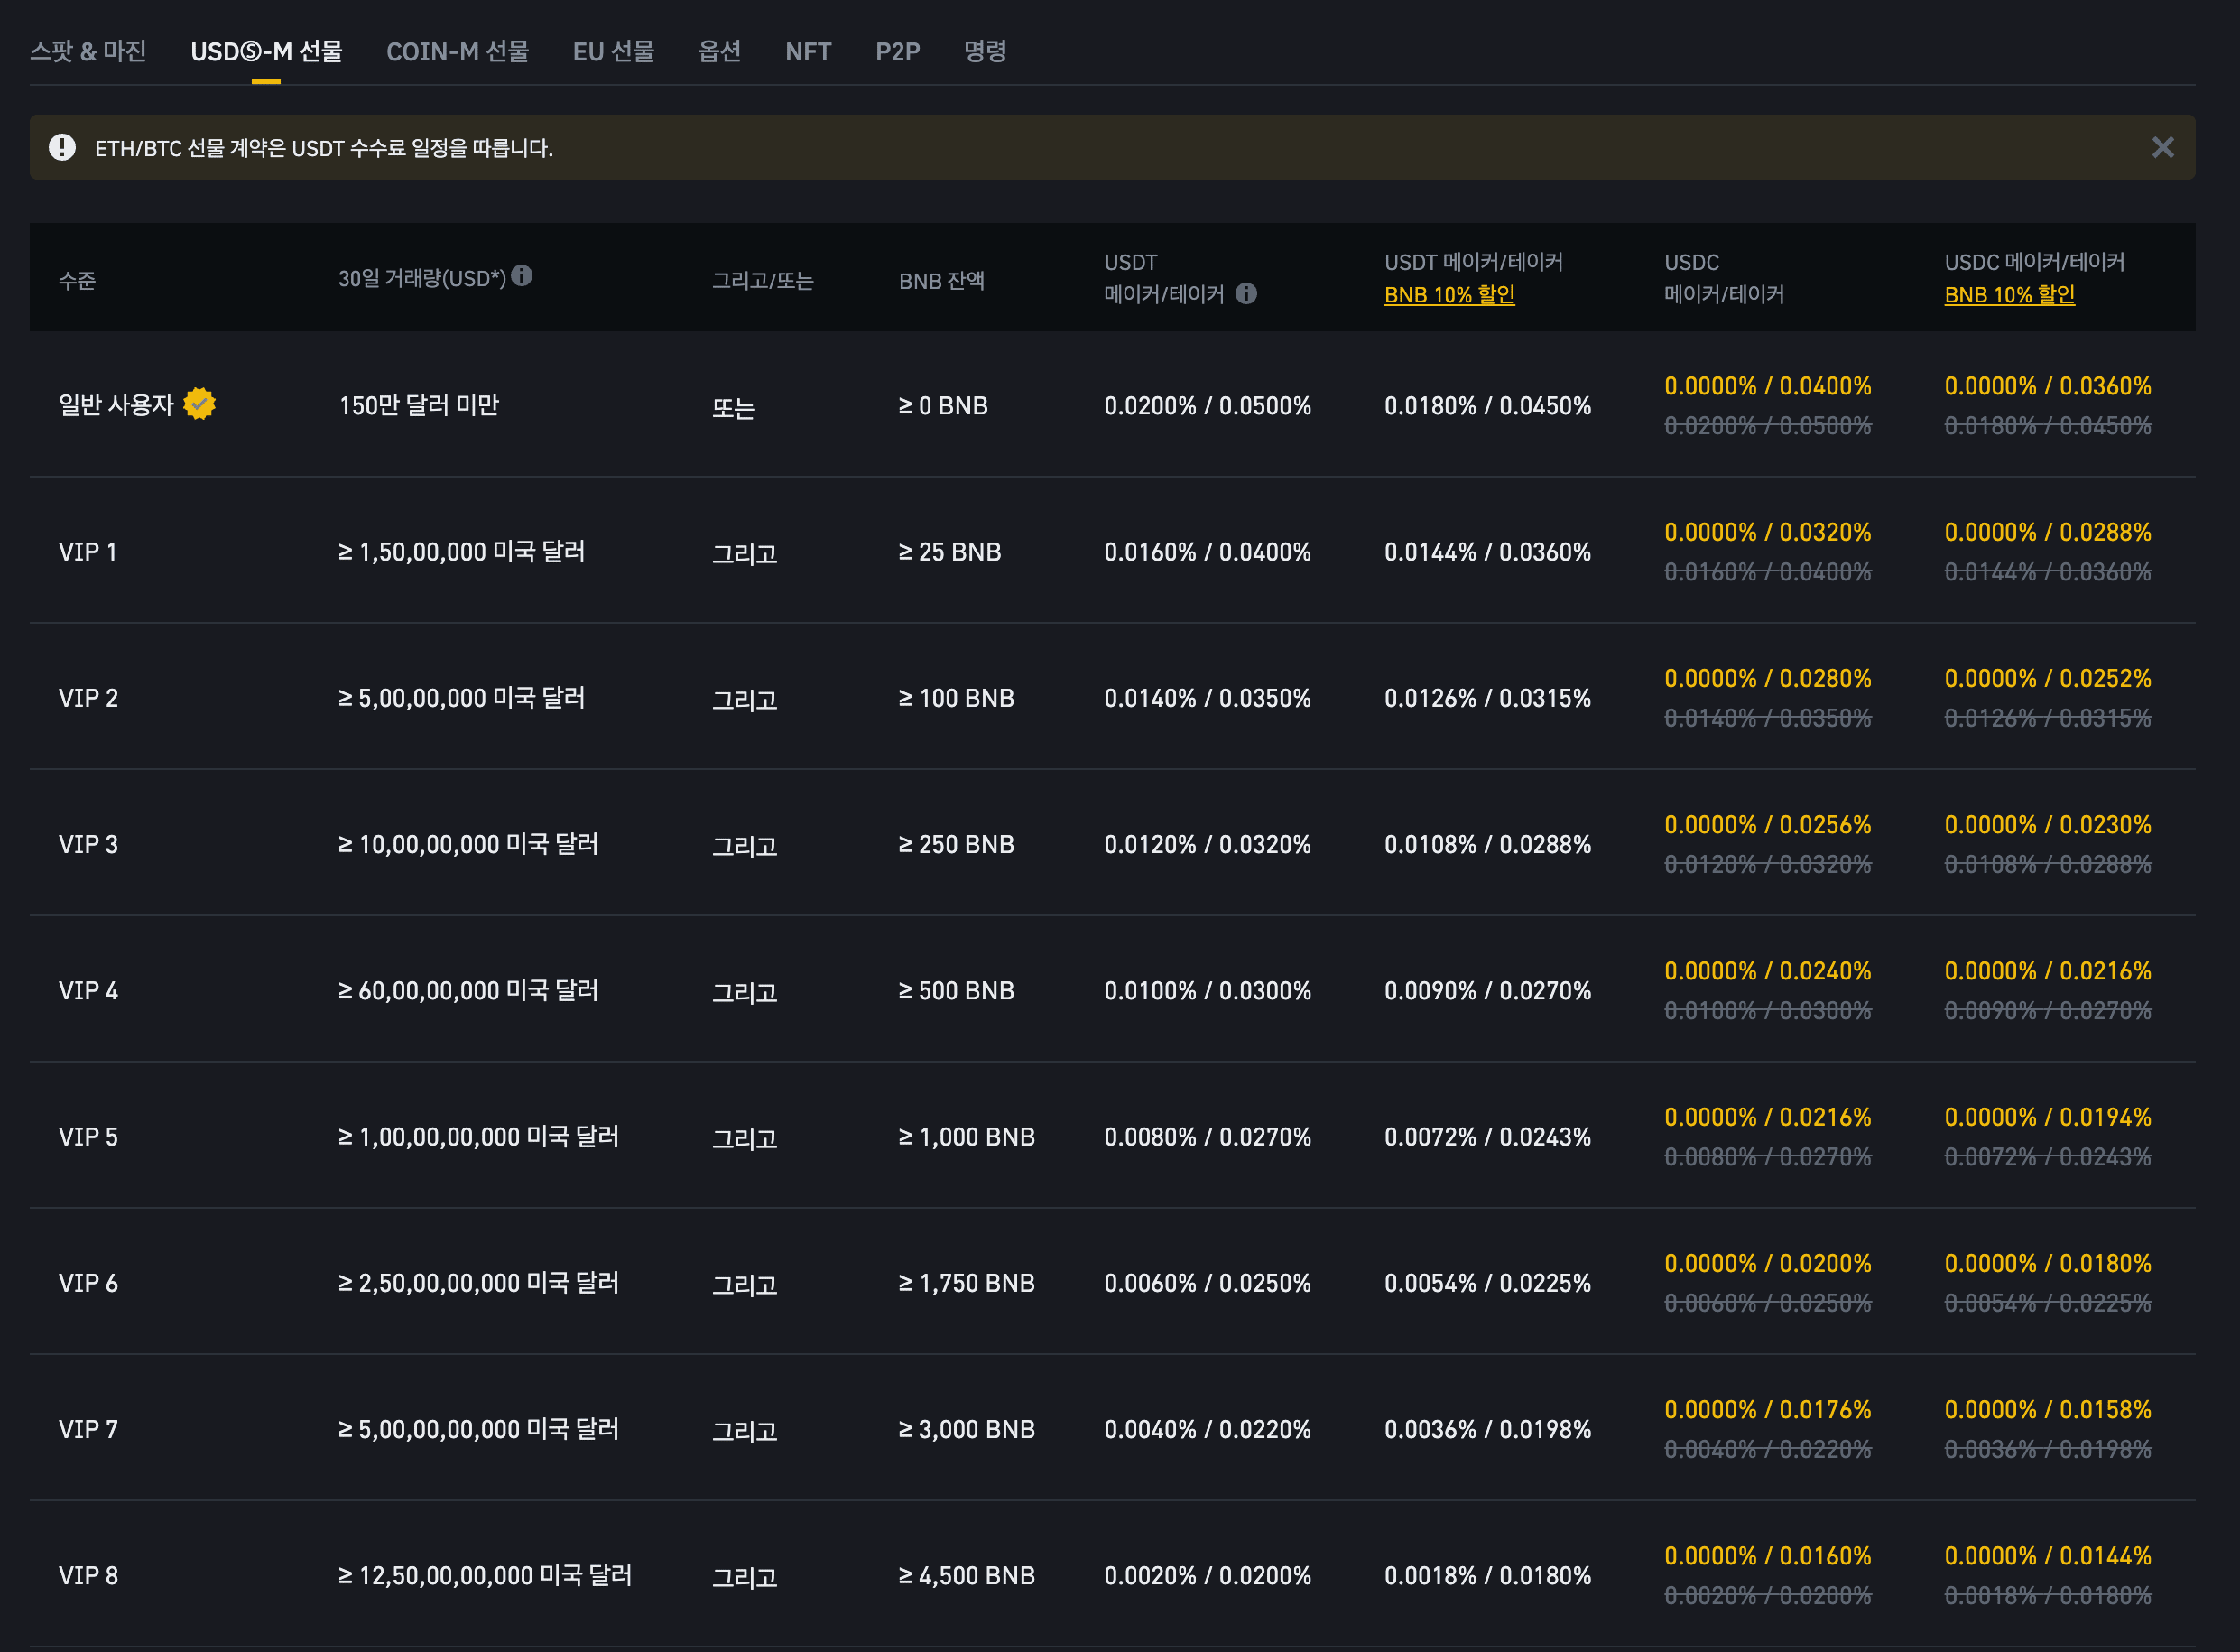The height and width of the screenshot is (1652, 2240).
Task: Open BNB 10% 할인 link under USDC header
Action: (x=2008, y=295)
